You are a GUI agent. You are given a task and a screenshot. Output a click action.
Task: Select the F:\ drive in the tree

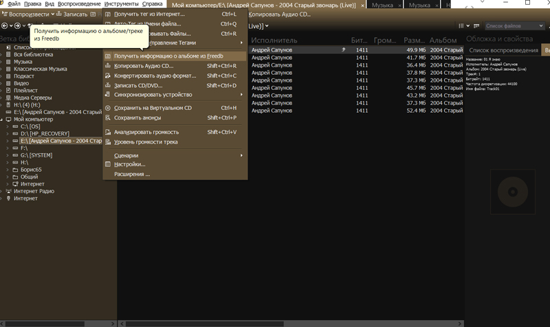coord(24,148)
